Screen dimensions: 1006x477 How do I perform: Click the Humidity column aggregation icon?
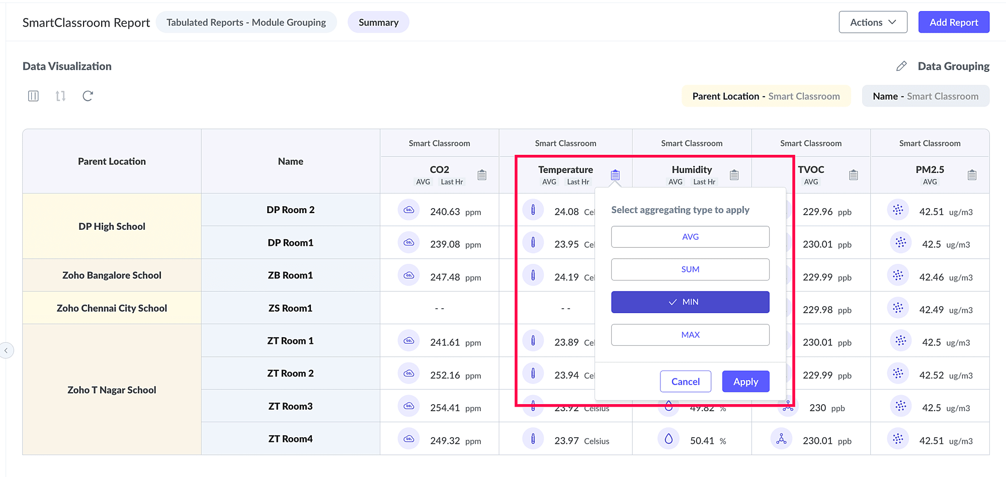click(x=734, y=175)
